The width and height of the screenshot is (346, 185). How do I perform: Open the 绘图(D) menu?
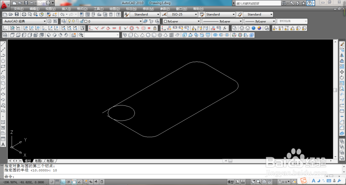click(115, 9)
